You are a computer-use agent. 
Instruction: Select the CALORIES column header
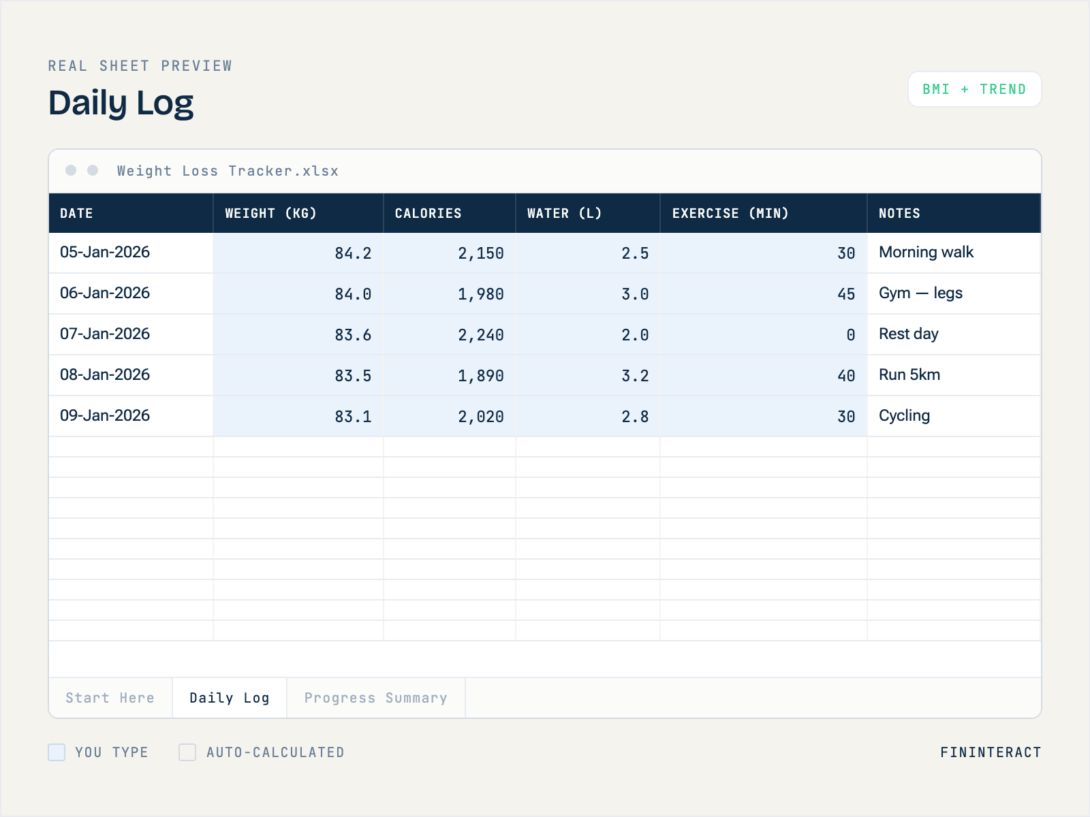[x=450, y=213]
